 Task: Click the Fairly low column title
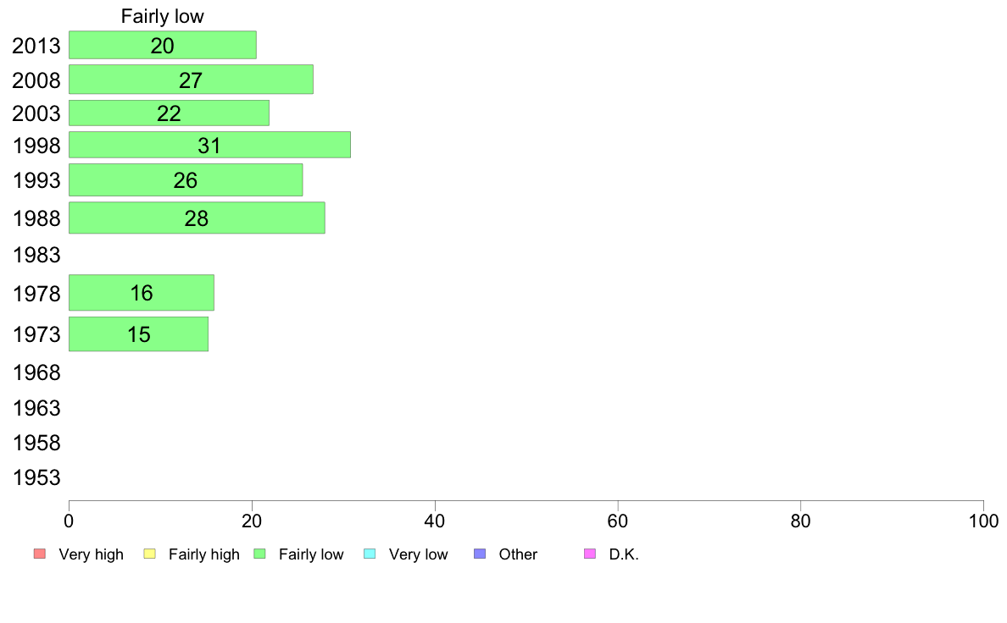point(163,16)
